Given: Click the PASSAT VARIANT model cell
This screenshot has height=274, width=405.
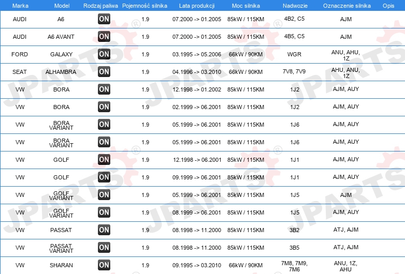Looking at the screenshot, I should pyautogui.click(x=61, y=248).
